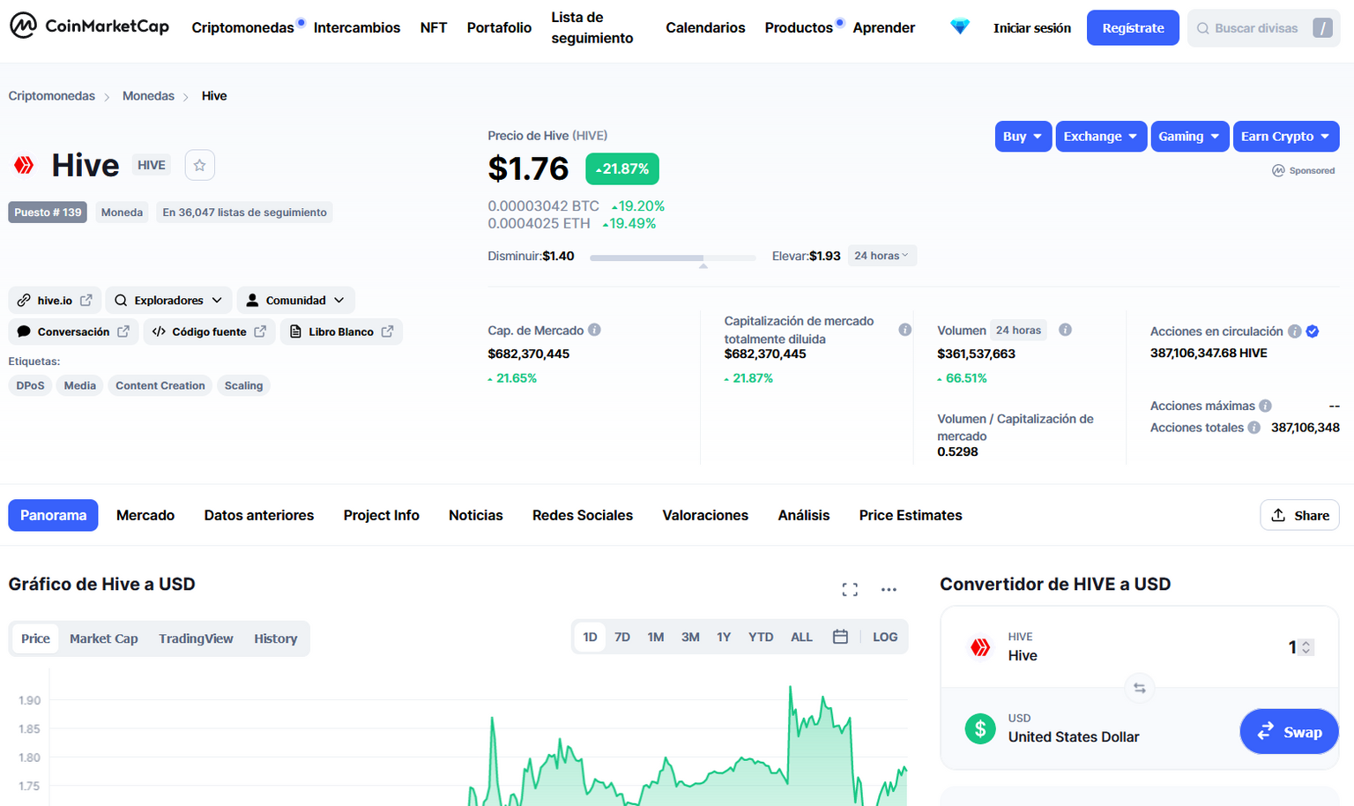The height and width of the screenshot is (806, 1354).
Task: Click the slash shortcut key icon
Action: [1322, 28]
